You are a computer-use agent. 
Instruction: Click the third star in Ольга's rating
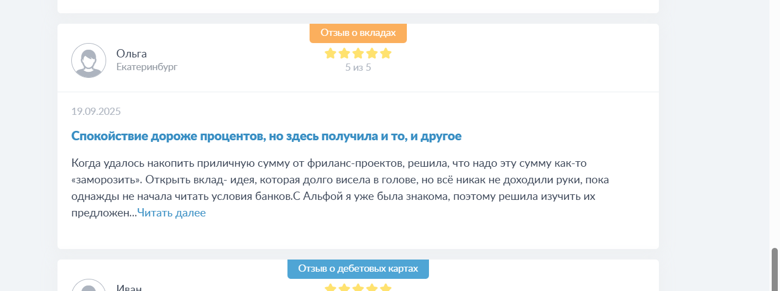coord(358,54)
